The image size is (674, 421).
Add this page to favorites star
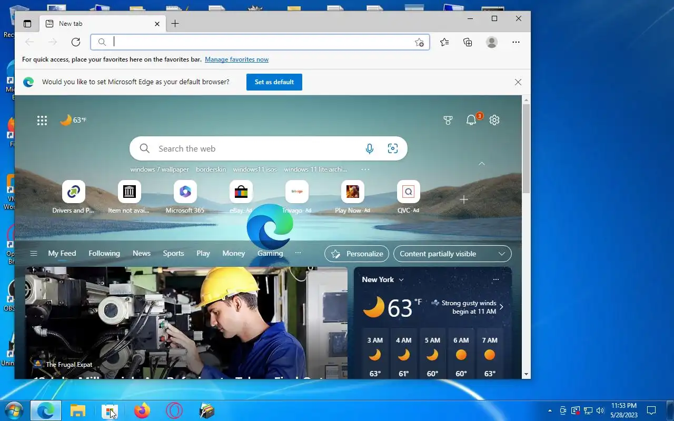[419, 43]
